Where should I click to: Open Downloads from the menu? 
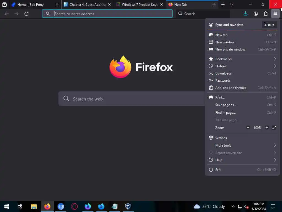[x=242, y=73]
